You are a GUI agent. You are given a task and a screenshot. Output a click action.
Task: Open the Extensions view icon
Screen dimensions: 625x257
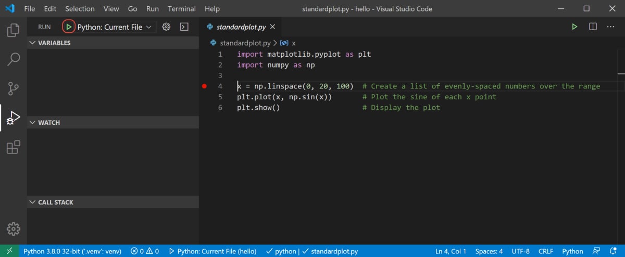click(13, 147)
